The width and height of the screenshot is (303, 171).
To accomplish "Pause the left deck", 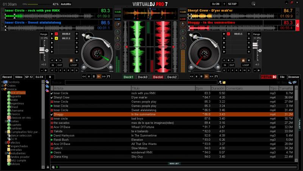I will [x=94, y=76].
